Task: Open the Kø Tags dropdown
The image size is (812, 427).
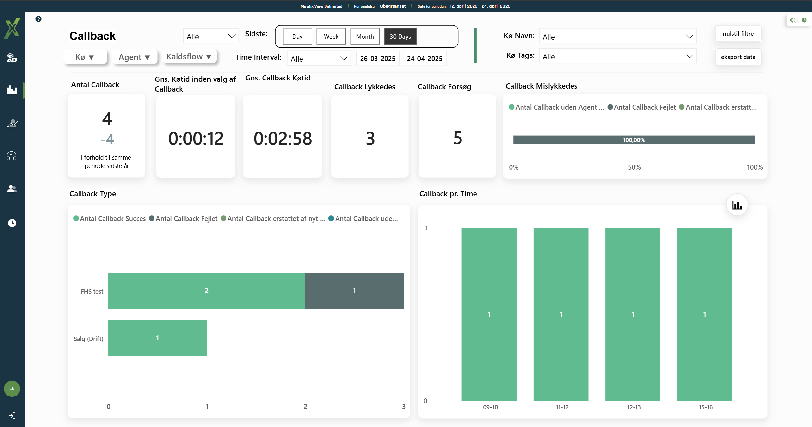Action: 617,57
